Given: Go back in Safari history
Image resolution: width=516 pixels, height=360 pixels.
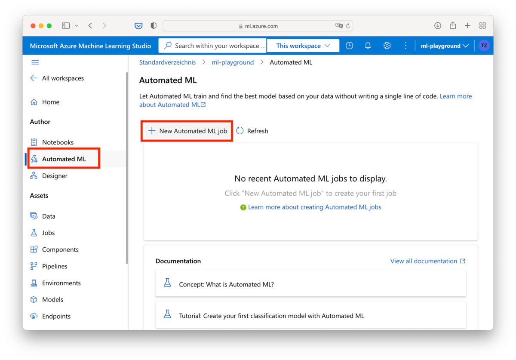Looking at the screenshot, I should coord(90,26).
